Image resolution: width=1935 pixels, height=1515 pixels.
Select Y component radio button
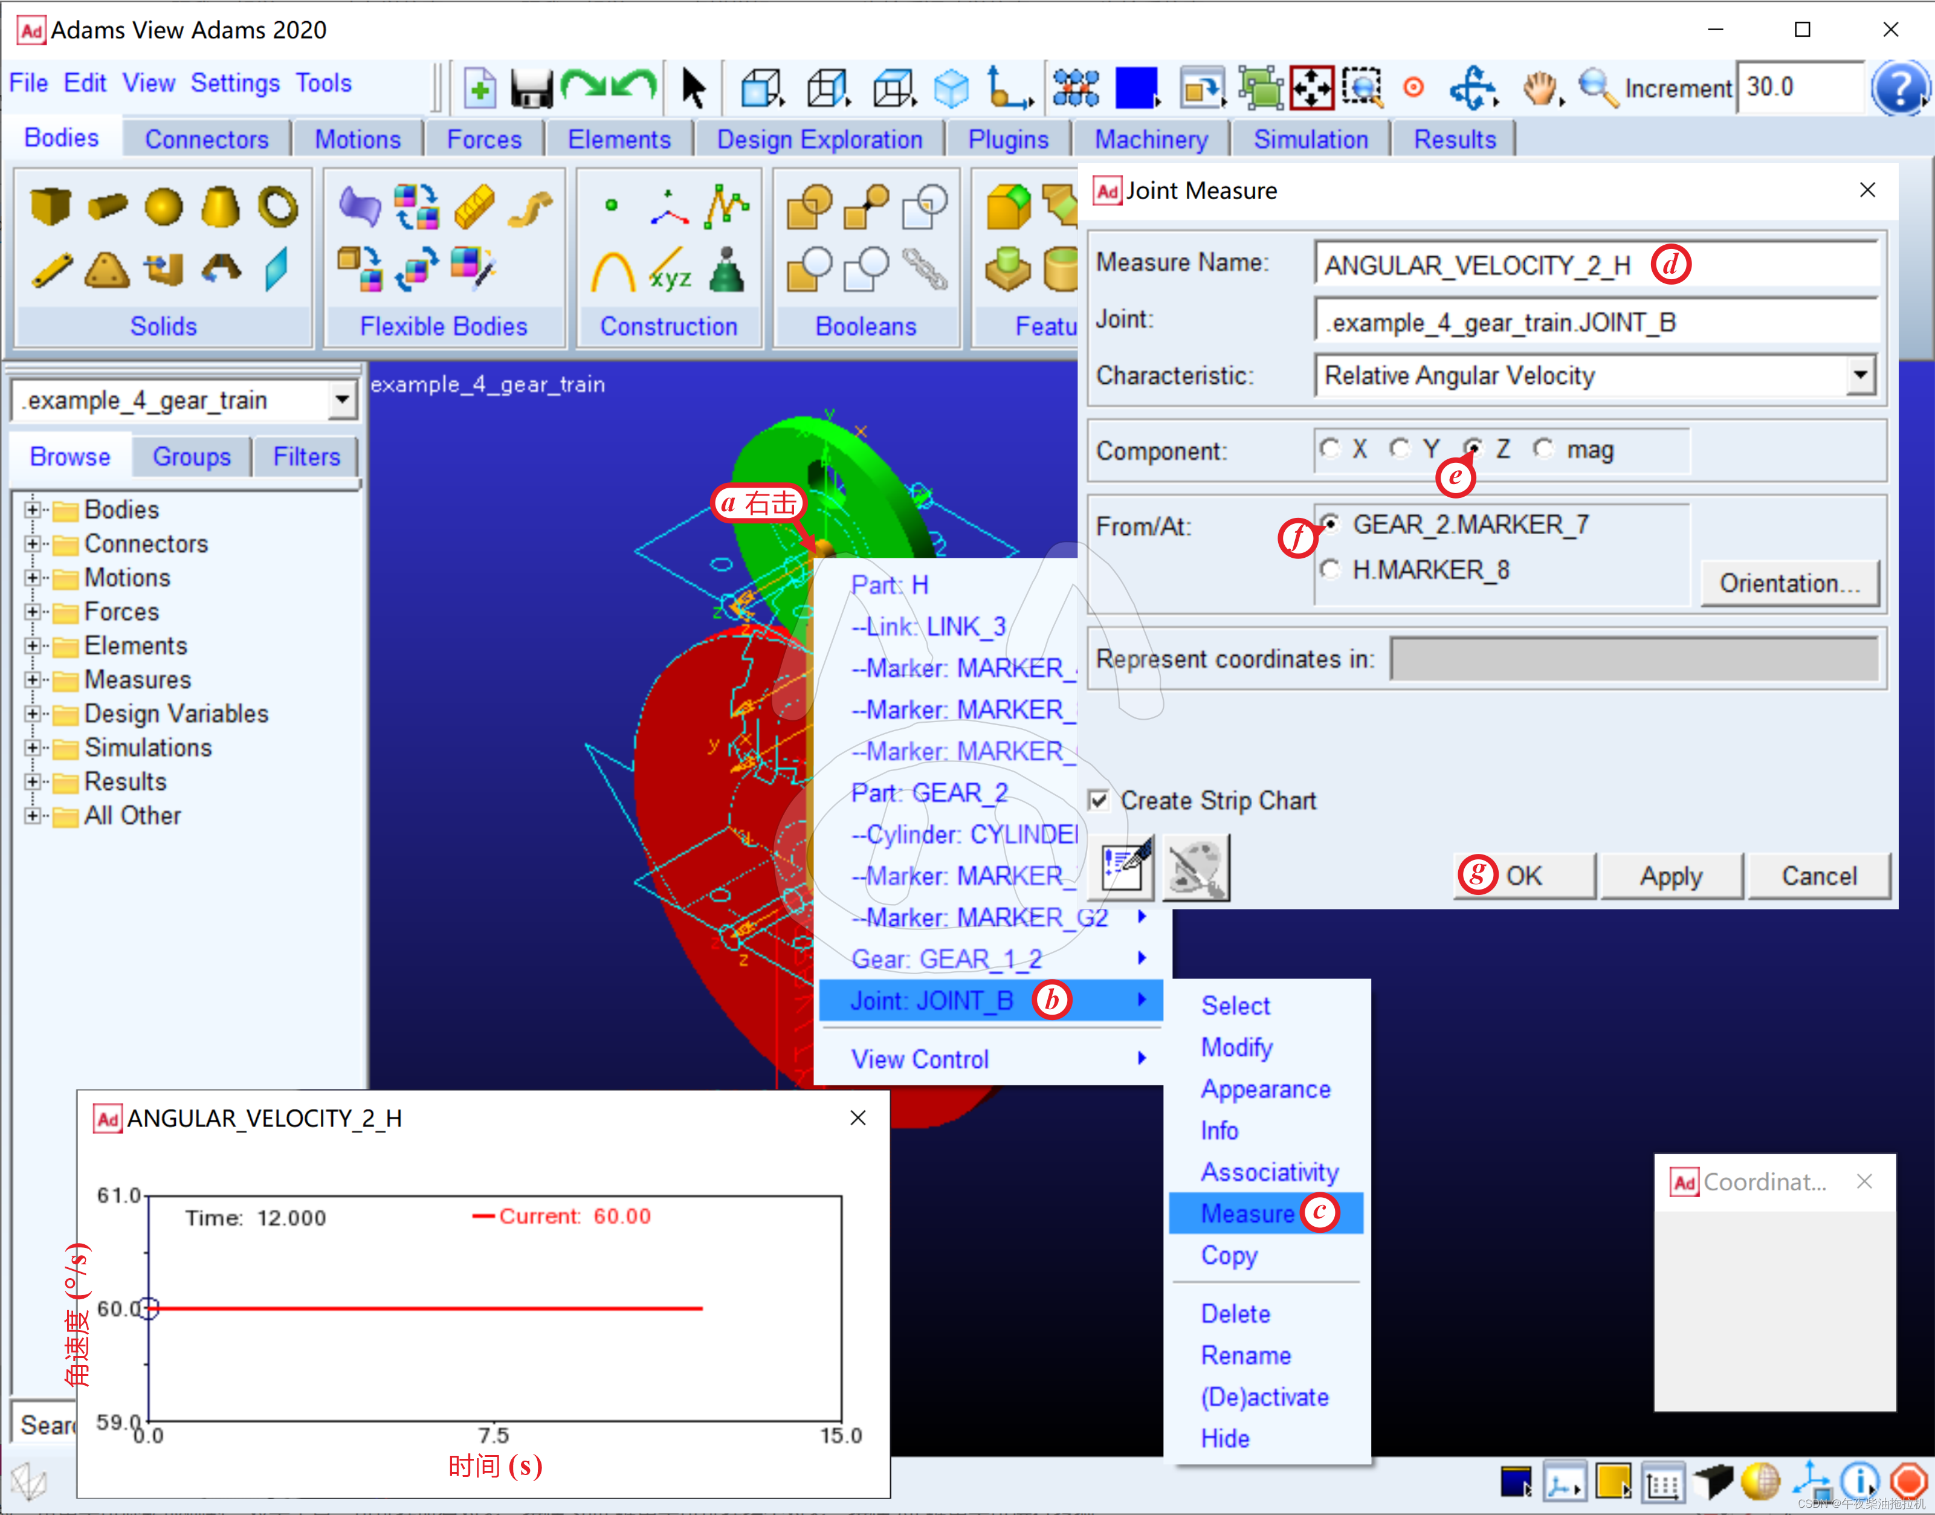click(x=1400, y=450)
